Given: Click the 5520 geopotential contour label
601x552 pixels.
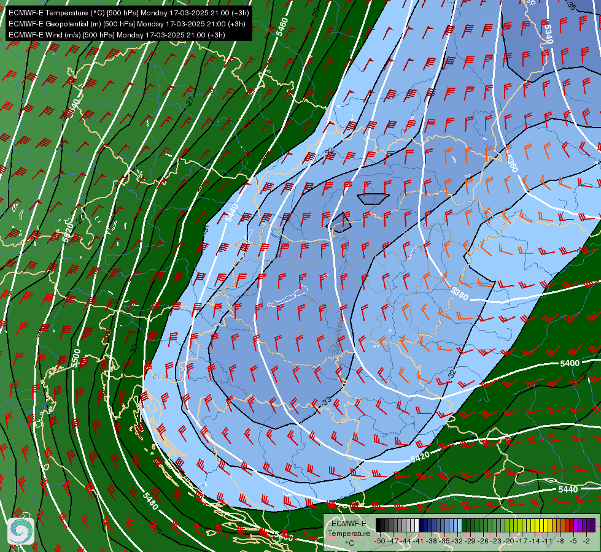Looking at the screenshot, I should (68, 233).
